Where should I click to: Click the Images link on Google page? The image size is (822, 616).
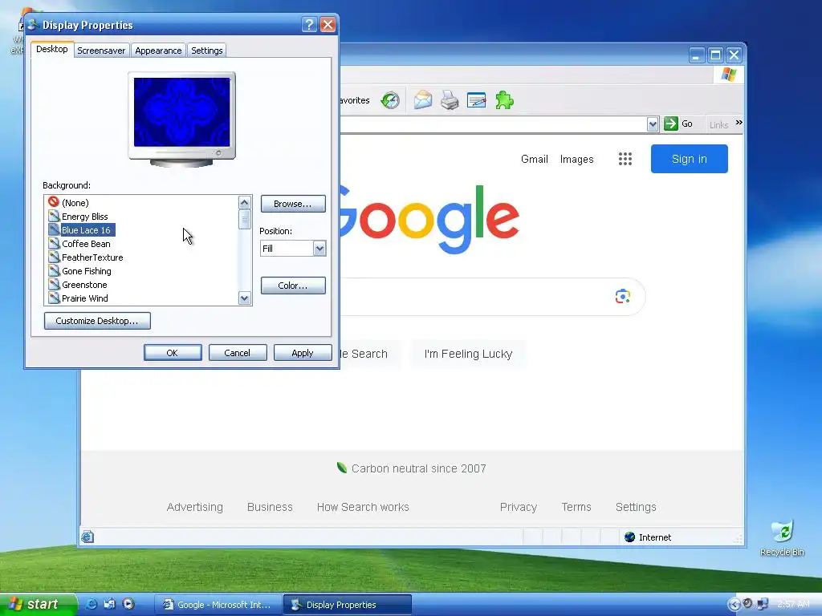pyautogui.click(x=576, y=159)
